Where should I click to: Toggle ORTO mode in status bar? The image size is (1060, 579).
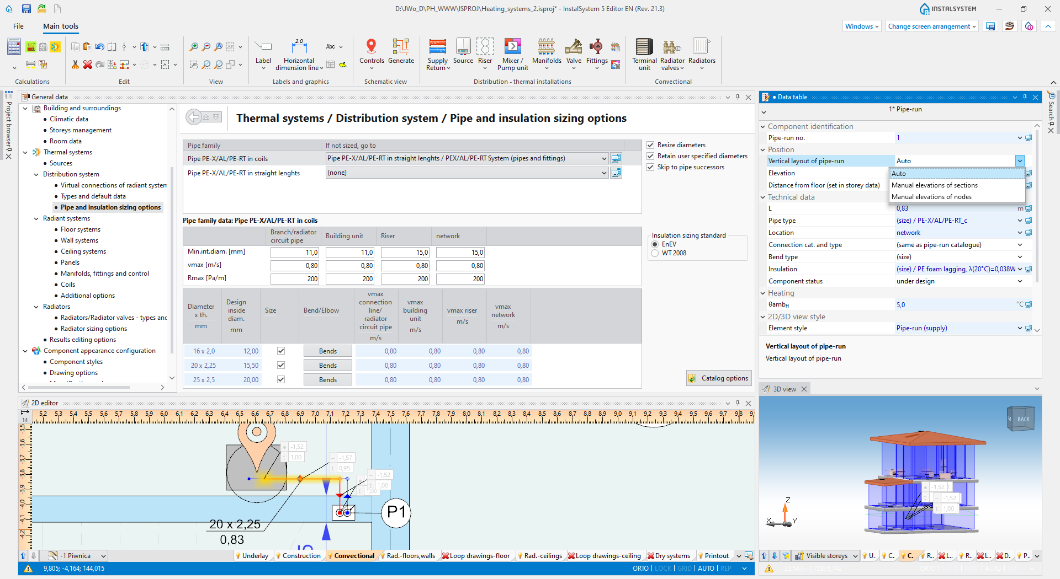point(640,569)
